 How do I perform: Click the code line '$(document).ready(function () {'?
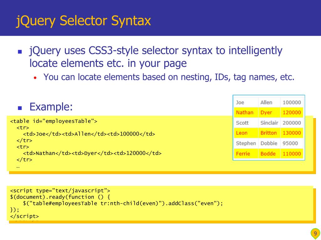60,197
